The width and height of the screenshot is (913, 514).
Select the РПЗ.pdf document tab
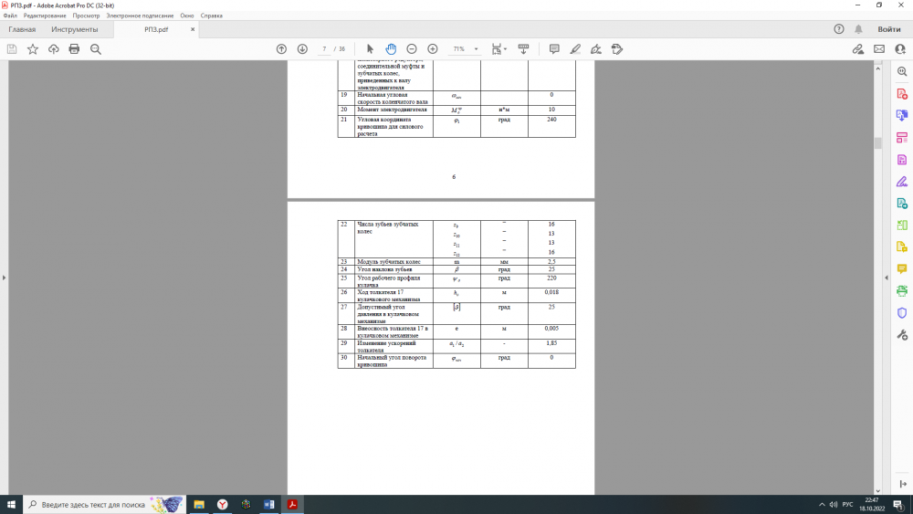coord(156,29)
